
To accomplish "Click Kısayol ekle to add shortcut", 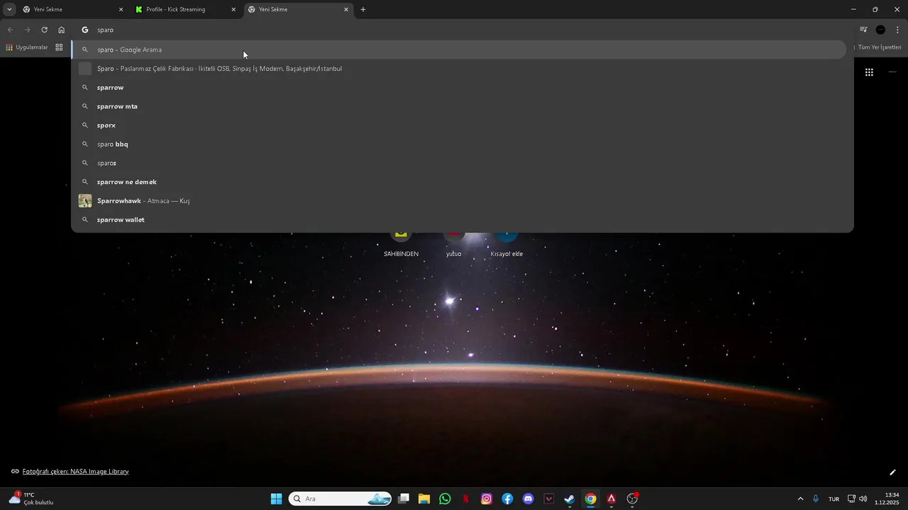I will 506,244.
